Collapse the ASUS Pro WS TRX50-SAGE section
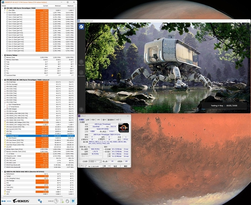 [x=3, y=172]
